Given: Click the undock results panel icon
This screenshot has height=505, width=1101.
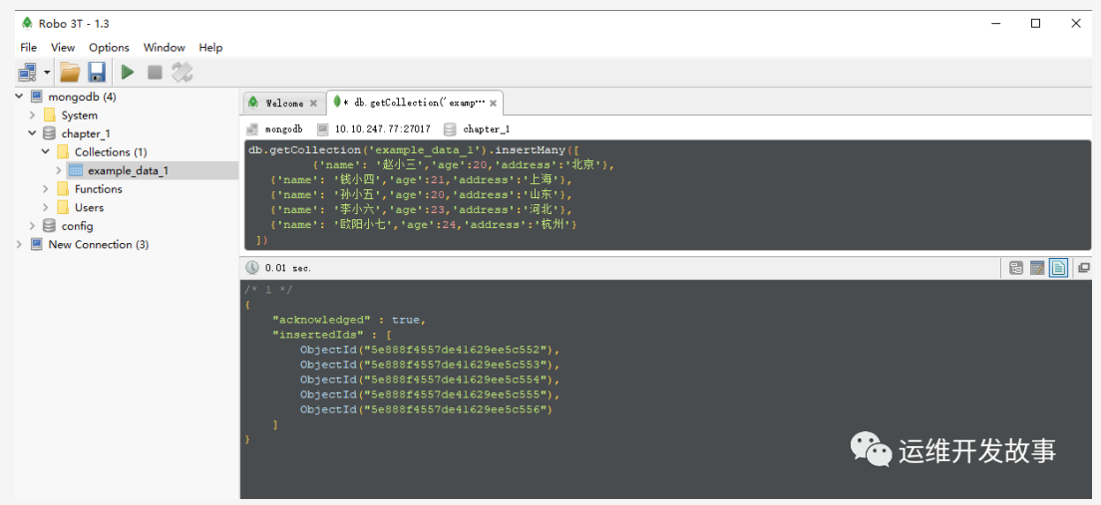Looking at the screenshot, I should pos(1083,267).
